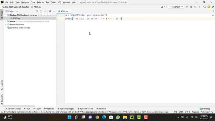Image resolution: width=215 pixels, height=121 pixels.
Task: Start debugging with the bug icon
Action: tap(191, 7)
